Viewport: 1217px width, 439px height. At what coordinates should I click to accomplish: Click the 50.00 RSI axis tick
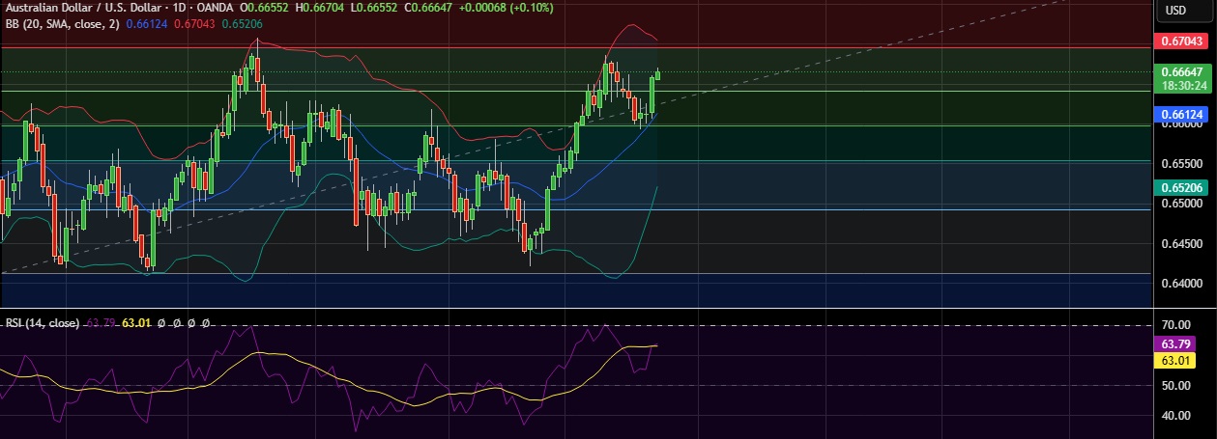pos(1175,386)
